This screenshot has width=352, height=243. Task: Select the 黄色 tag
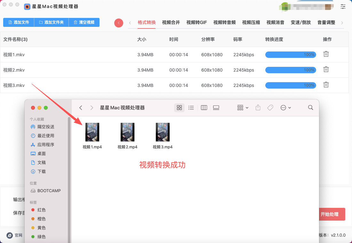click(38, 228)
